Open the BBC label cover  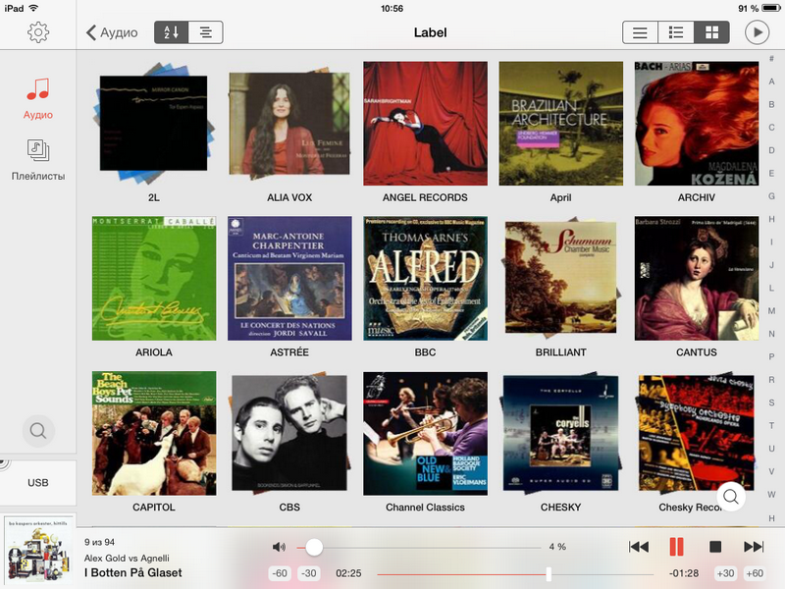(425, 279)
